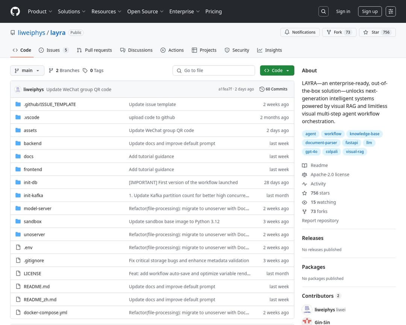Open the layra repository name link
406x325 pixels.
tap(58, 33)
